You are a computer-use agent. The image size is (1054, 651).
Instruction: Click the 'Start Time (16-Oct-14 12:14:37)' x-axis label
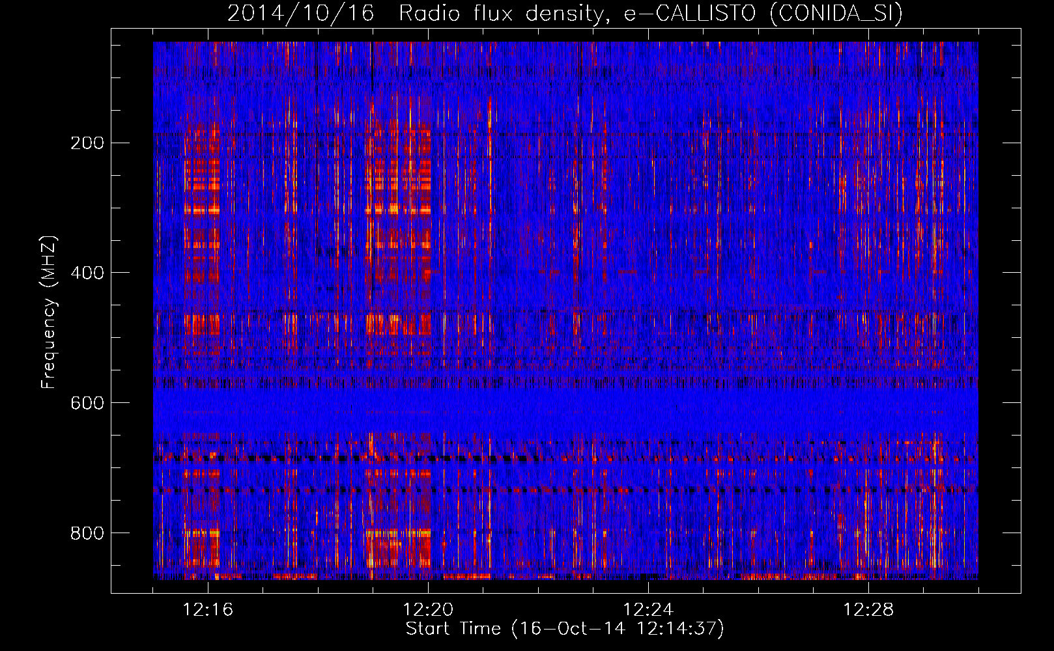coord(565,629)
